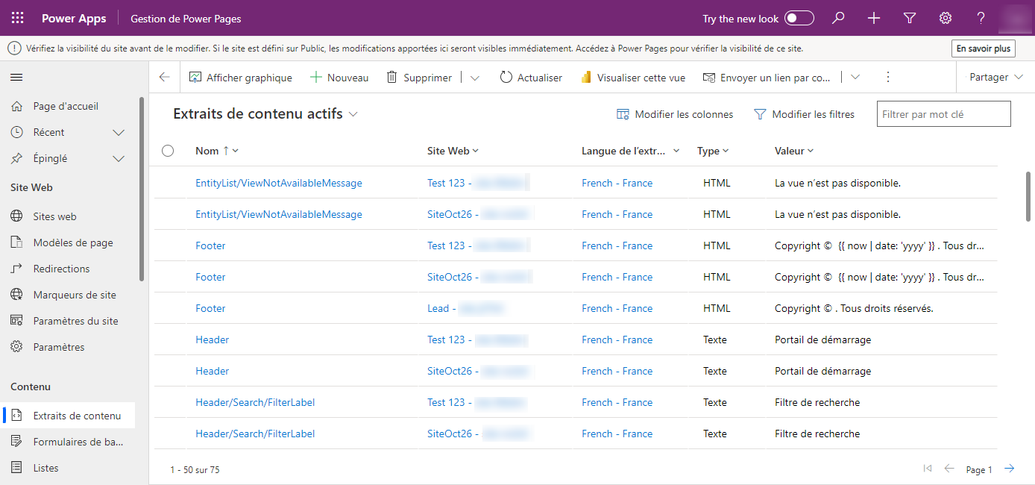Viewport: 1035px width, 485px height.
Task: Select all rows using the header circle checkbox
Action: pyautogui.click(x=168, y=150)
